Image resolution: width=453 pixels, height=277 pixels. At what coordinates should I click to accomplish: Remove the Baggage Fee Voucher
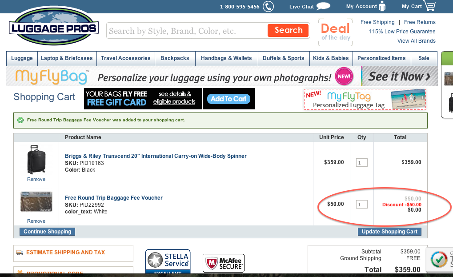(x=36, y=221)
